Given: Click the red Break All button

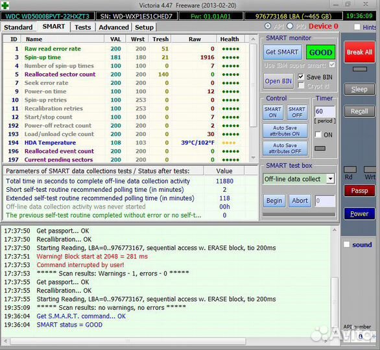Looking at the screenshot, I should coord(359,52).
